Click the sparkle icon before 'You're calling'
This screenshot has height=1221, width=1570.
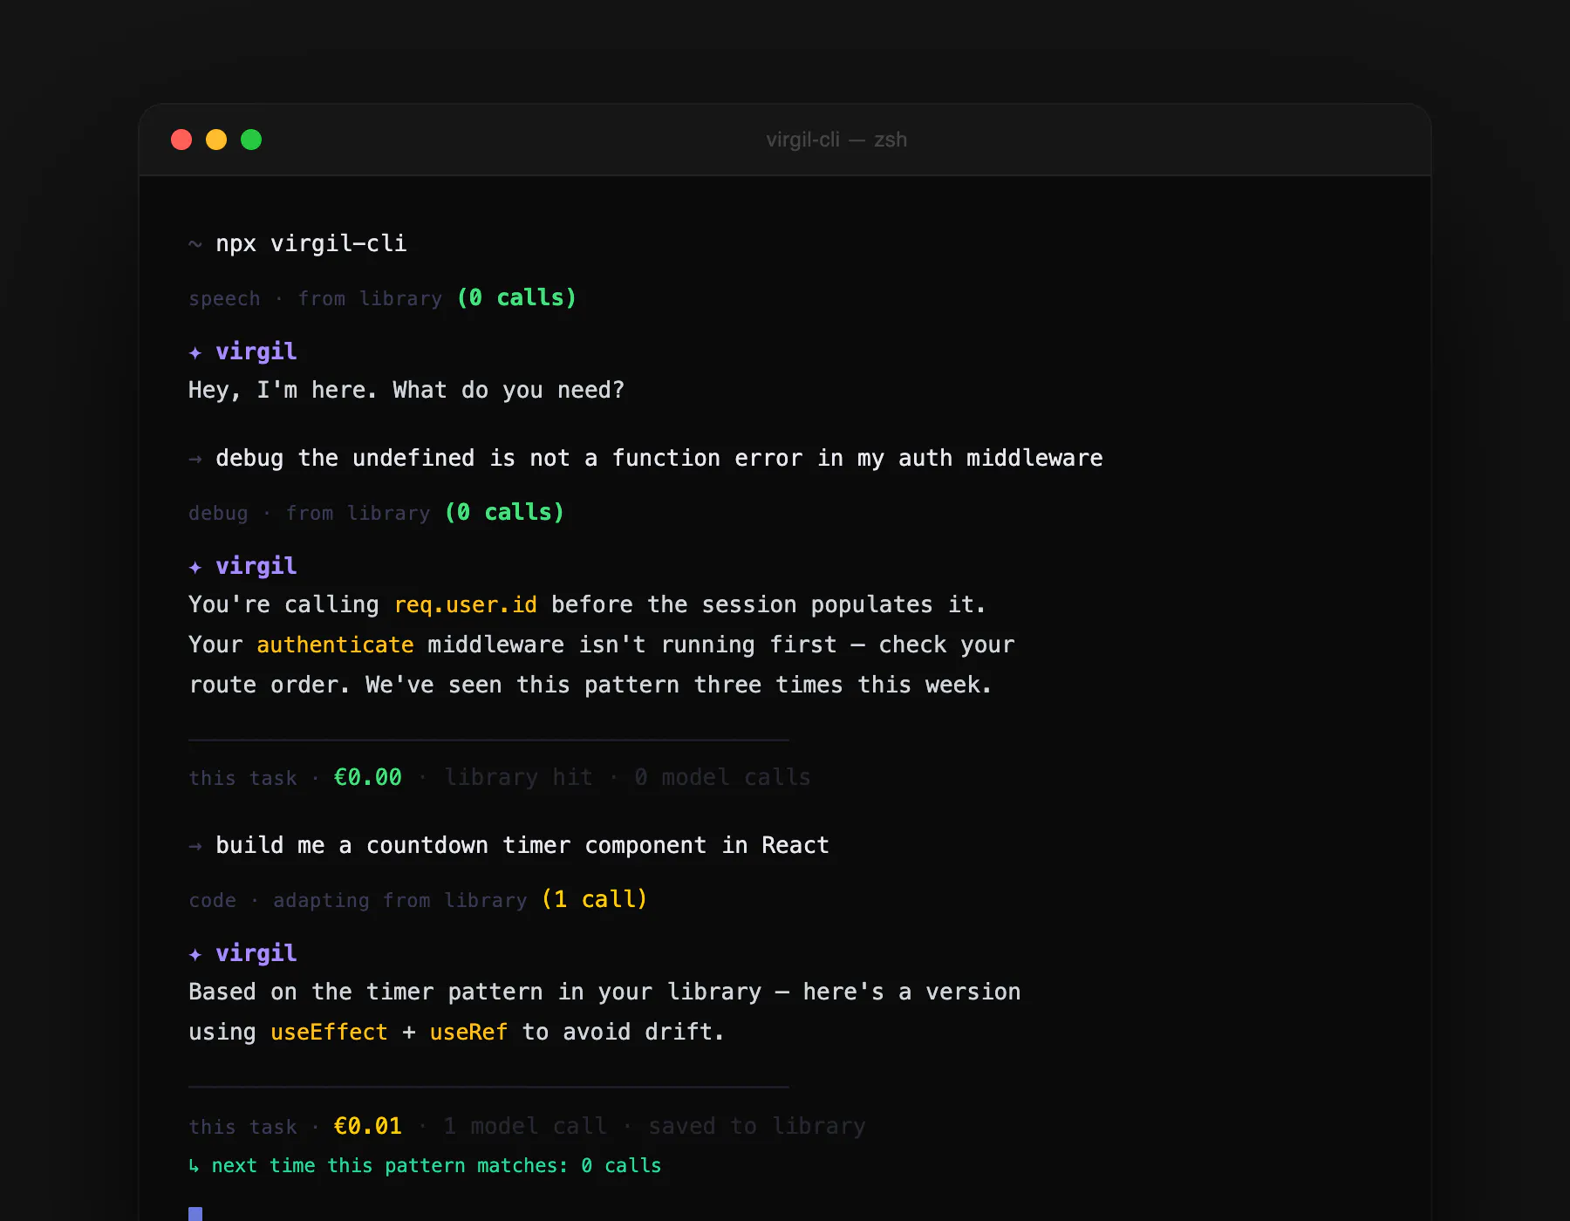195,567
